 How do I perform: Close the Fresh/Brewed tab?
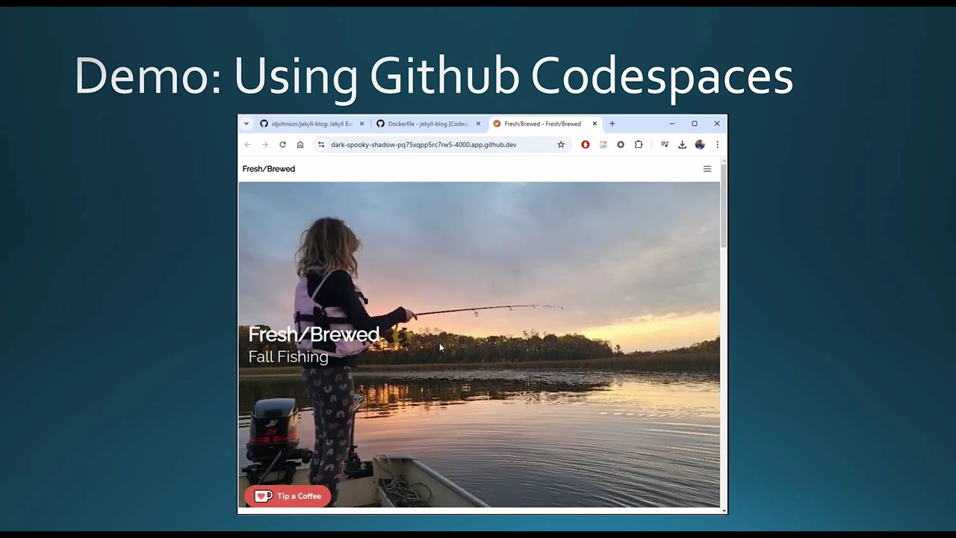coord(595,123)
